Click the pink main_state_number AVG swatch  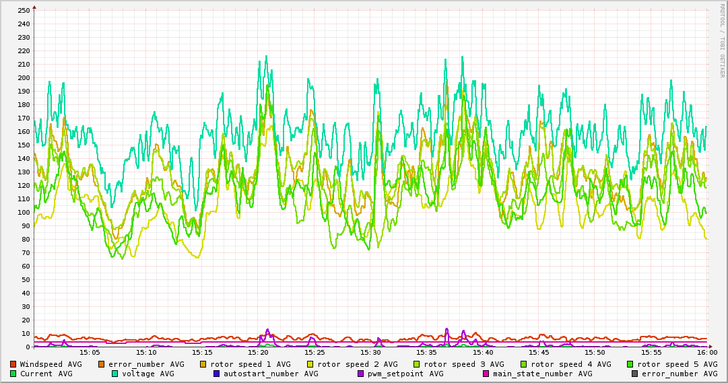(x=486, y=374)
